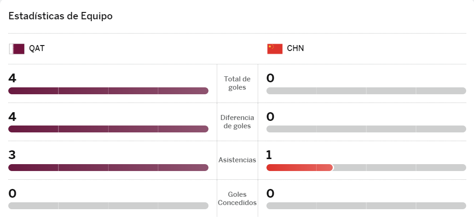Click Qatar's assists value 3
The height and width of the screenshot is (217, 474).
click(12, 155)
